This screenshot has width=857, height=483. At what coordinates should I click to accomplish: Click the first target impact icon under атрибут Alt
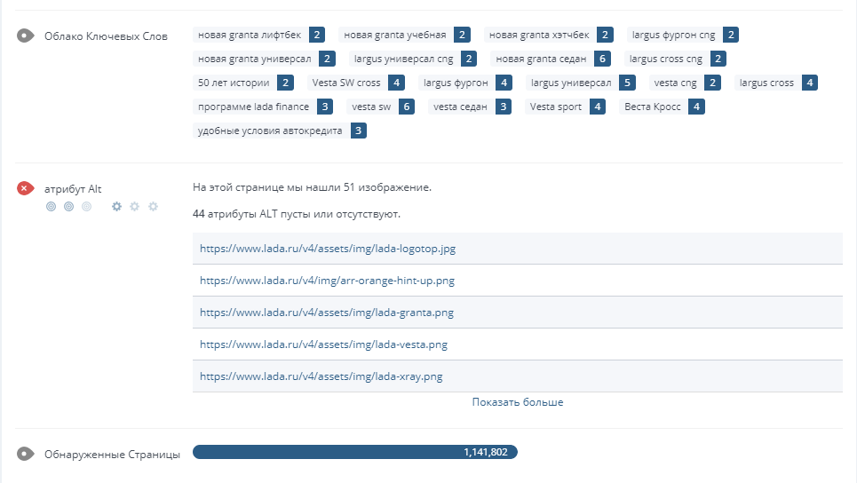(51, 207)
